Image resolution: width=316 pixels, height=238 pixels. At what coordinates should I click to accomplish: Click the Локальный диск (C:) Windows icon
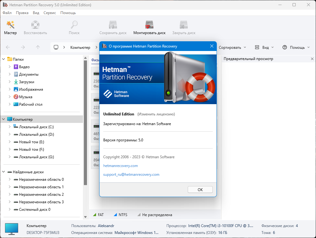pos(16,127)
